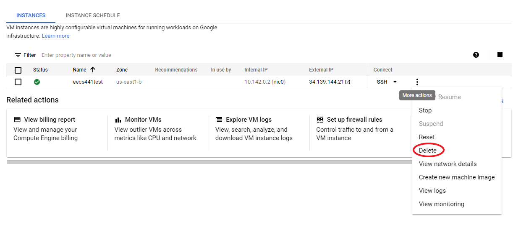
Task: Click the Monitor VMs chart icon
Action: [x=118, y=120]
